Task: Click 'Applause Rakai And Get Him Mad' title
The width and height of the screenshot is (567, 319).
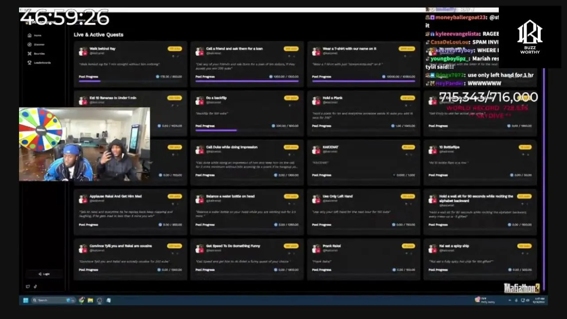Action: pyautogui.click(x=116, y=196)
